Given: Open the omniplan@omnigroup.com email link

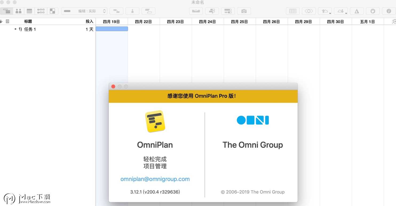Looking at the screenshot, I should [x=155, y=179].
